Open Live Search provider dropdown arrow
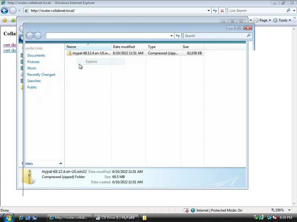Screen dimensions: 297x222 [294, 11]
